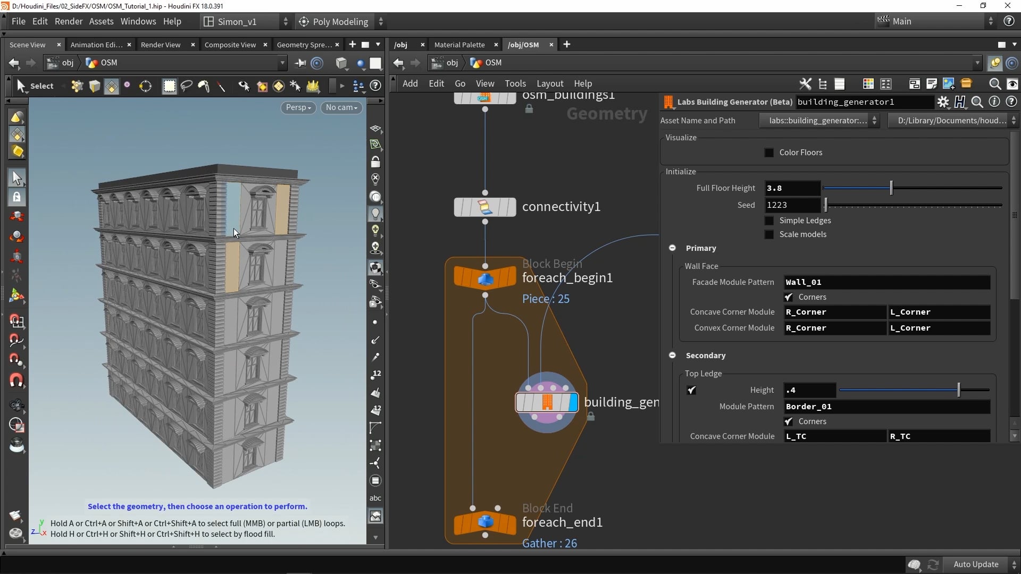Disable Corners under Facade Module Pattern
The width and height of the screenshot is (1021, 574).
coord(789,297)
